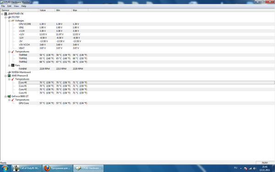This screenshot has height=172, width=275.
Task: Click the Max column header
Action: point(80,10)
